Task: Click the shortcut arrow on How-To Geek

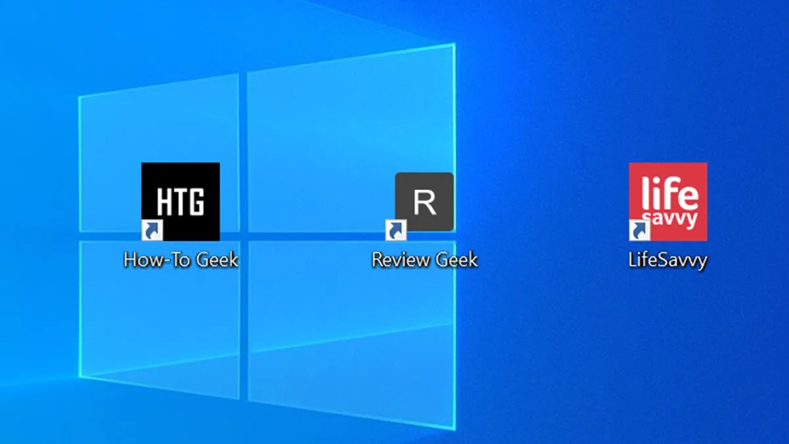Action: pos(151,229)
